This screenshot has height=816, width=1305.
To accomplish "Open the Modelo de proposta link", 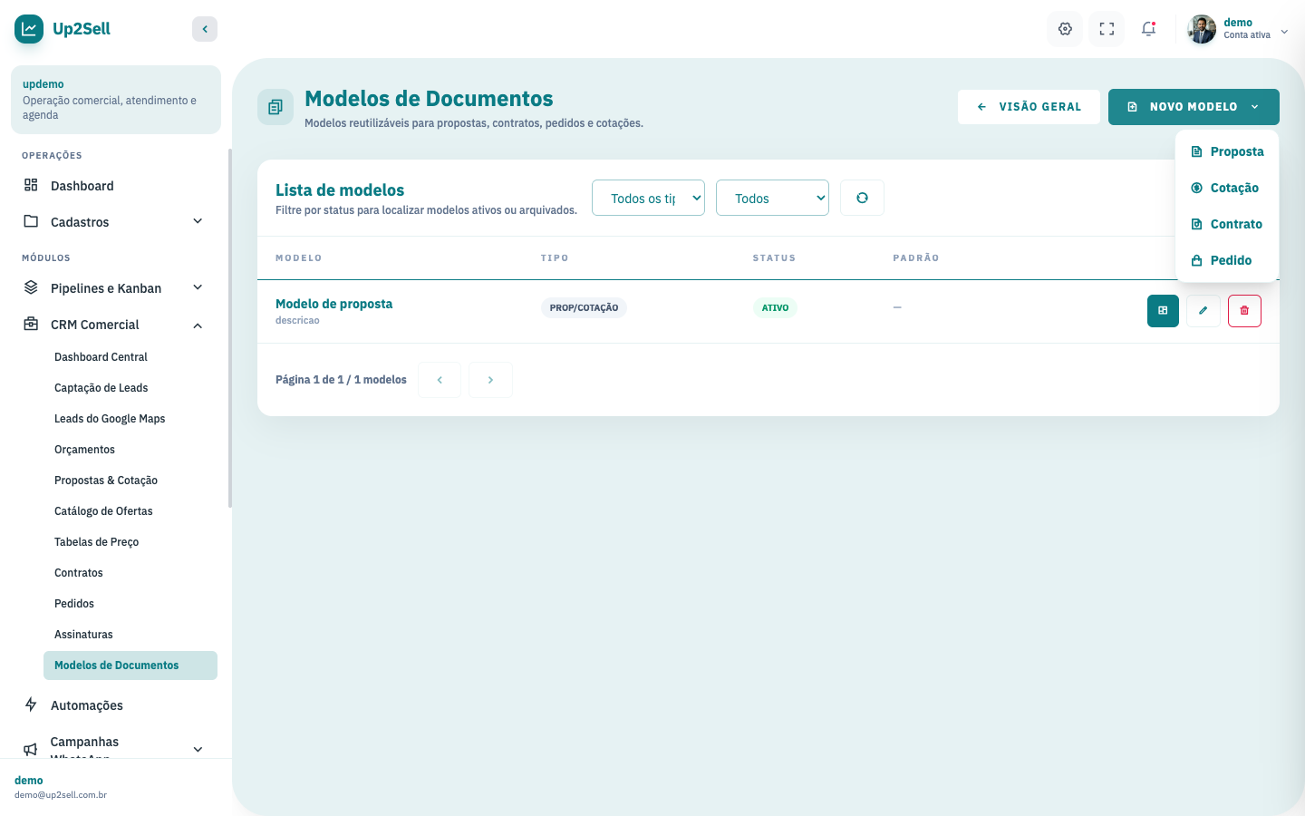I will click(333, 304).
